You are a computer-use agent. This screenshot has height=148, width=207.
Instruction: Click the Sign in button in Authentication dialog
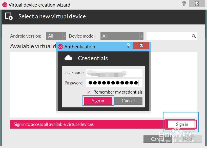pyautogui.click(x=98, y=101)
